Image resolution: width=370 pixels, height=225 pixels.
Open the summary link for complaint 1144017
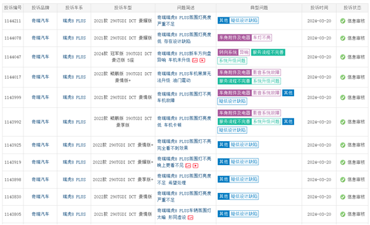tap(184, 77)
